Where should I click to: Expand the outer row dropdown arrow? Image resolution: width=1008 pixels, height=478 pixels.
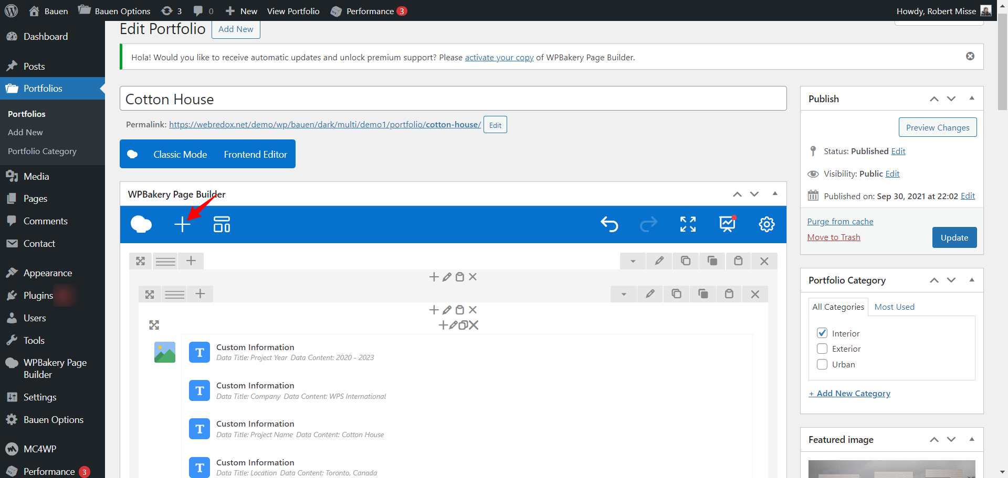pyautogui.click(x=633, y=260)
